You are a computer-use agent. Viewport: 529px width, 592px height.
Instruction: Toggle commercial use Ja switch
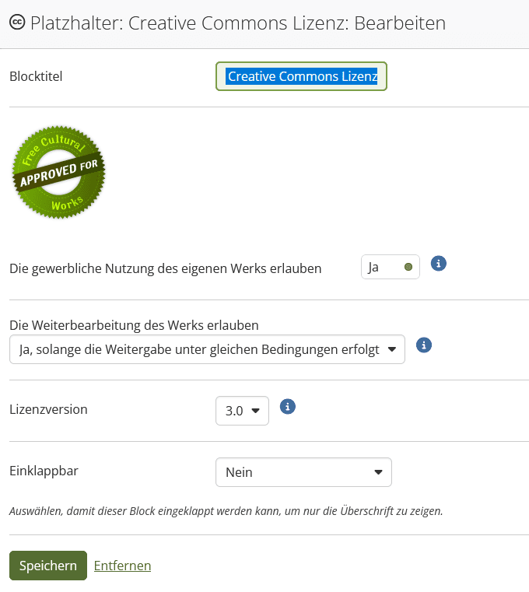[390, 267]
